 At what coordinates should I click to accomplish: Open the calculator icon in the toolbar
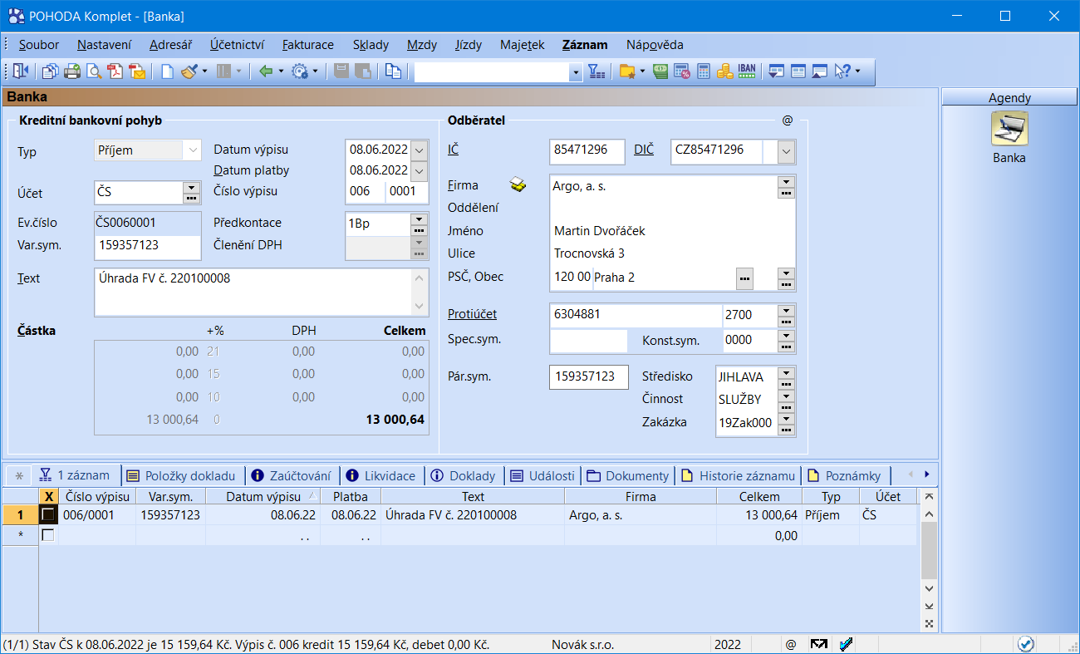(704, 71)
